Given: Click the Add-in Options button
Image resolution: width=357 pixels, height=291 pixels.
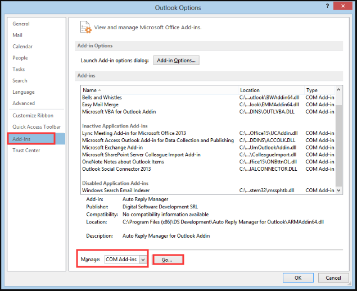Looking at the screenshot, I should coord(176,60).
